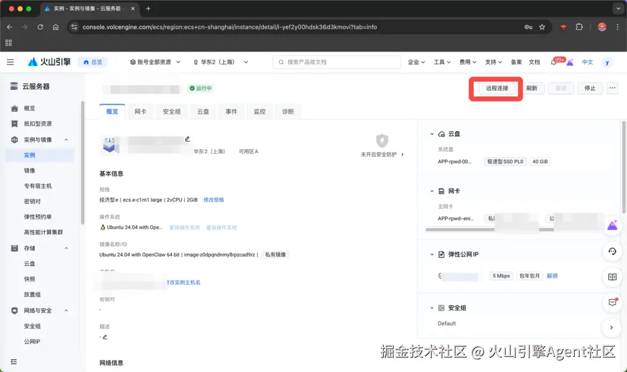Open 概览 in the sidebar
Image resolution: width=627 pixels, height=372 pixels.
click(30, 109)
